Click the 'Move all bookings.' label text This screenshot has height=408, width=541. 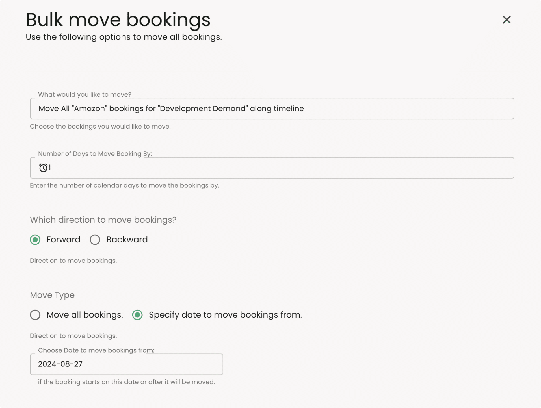click(85, 315)
